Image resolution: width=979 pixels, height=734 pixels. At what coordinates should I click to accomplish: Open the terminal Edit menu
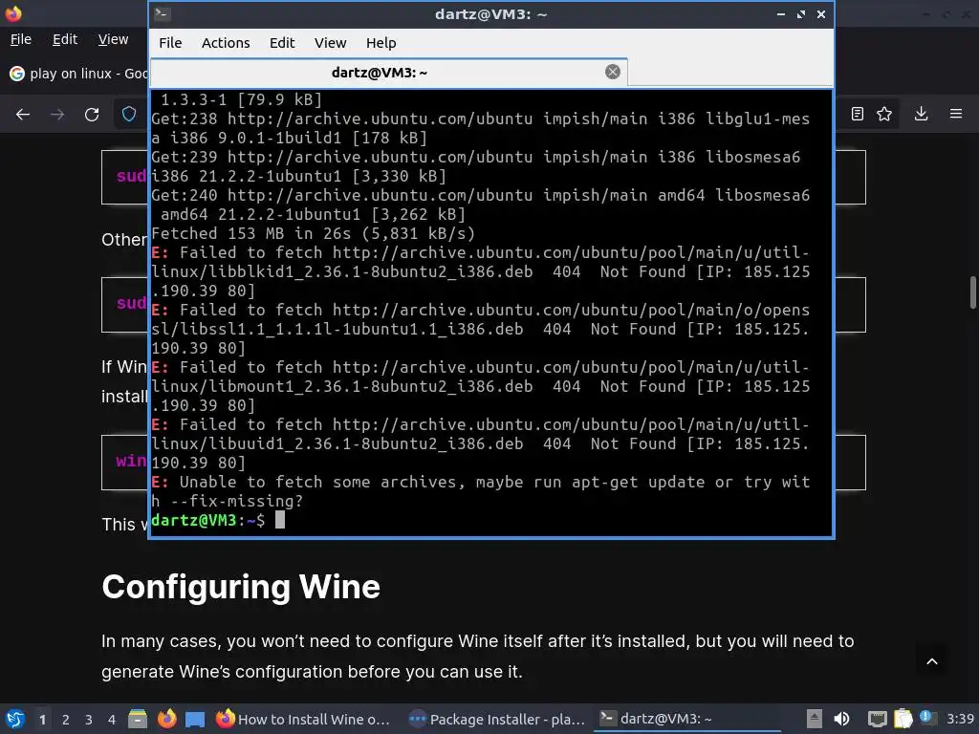tap(282, 43)
